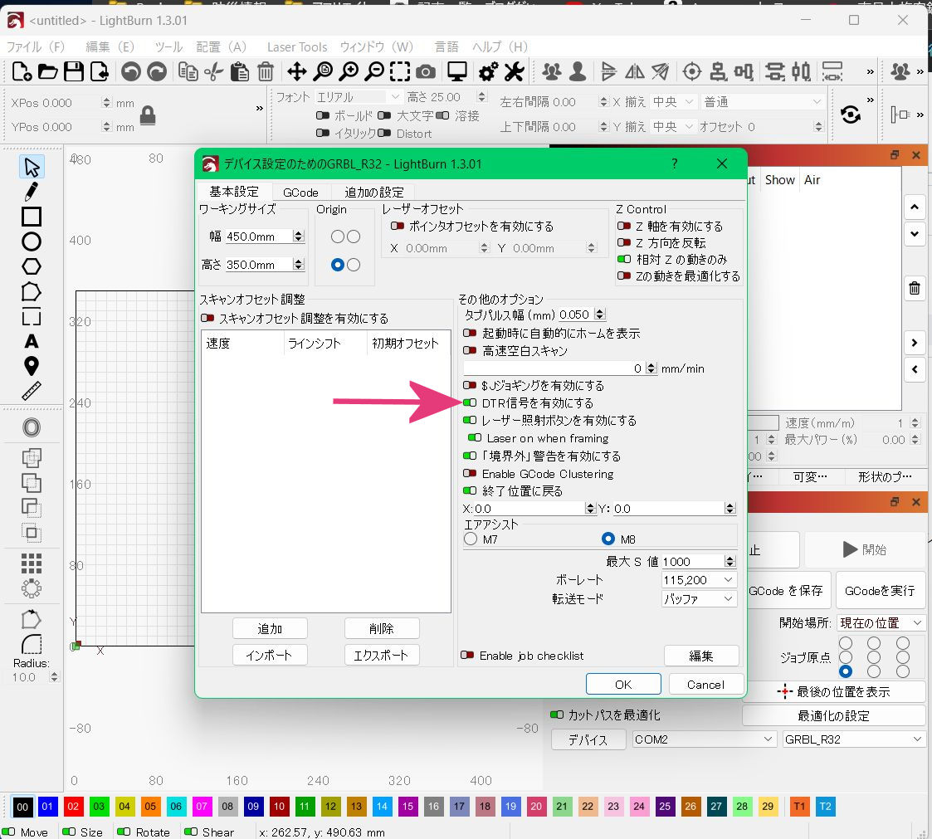Enable Z 軸を有効にする switch
This screenshot has width=932, height=839.
point(623,227)
